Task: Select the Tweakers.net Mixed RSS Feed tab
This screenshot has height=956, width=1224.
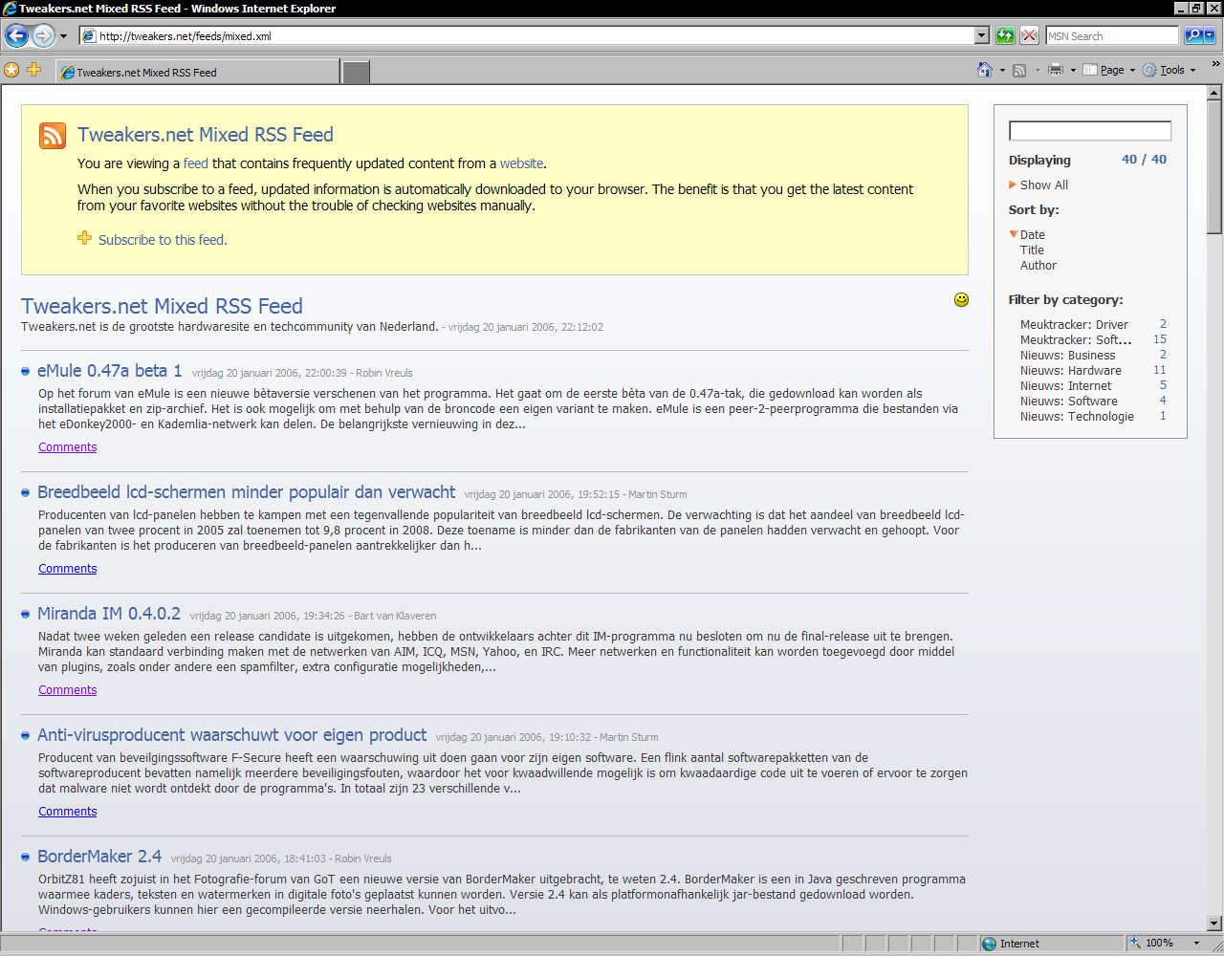Action: pos(197,72)
